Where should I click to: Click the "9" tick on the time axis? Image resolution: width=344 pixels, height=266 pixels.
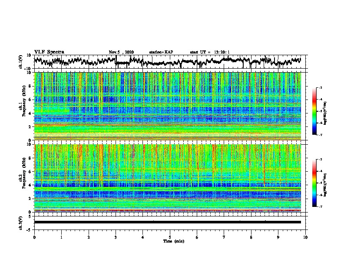click(278, 237)
